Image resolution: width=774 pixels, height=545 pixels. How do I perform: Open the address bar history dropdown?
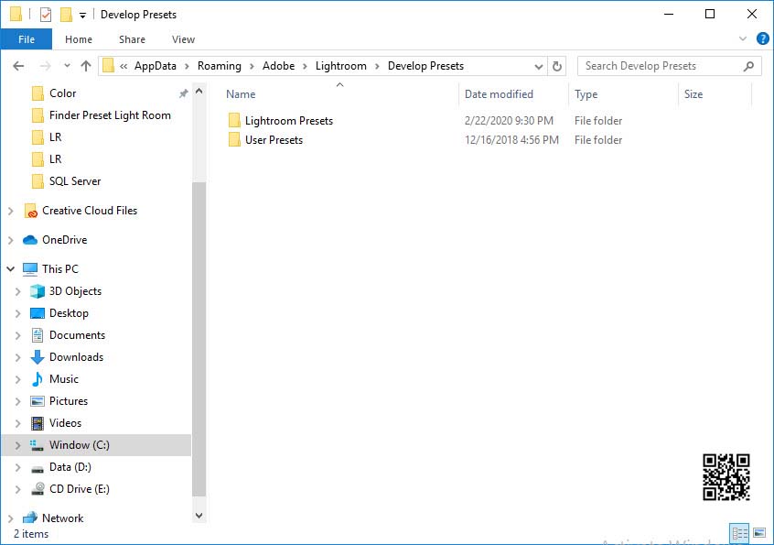[x=538, y=66]
